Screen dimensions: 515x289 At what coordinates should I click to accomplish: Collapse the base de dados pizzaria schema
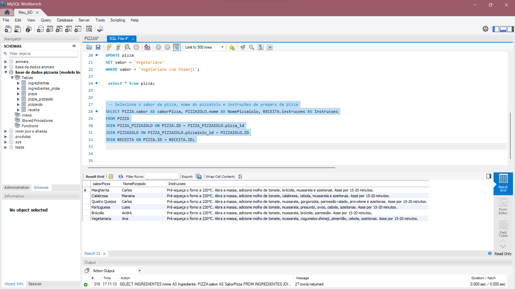[6, 72]
